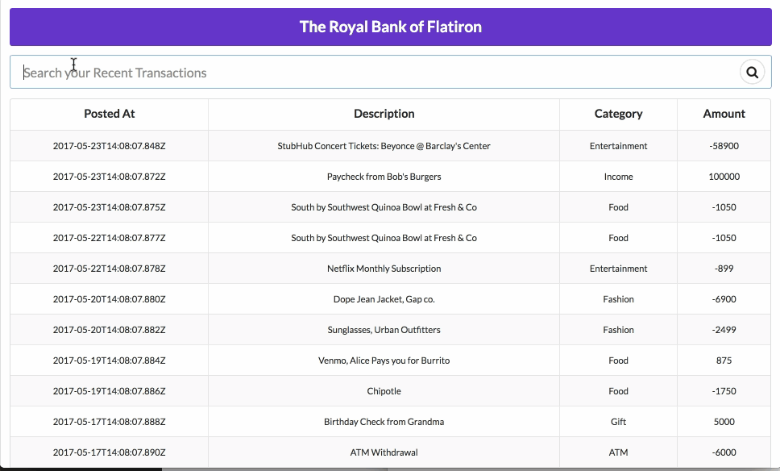Click the Posted At column header
This screenshot has width=780, height=471.
tap(109, 114)
